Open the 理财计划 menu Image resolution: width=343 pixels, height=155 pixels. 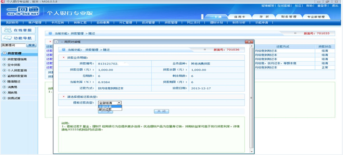216,23
